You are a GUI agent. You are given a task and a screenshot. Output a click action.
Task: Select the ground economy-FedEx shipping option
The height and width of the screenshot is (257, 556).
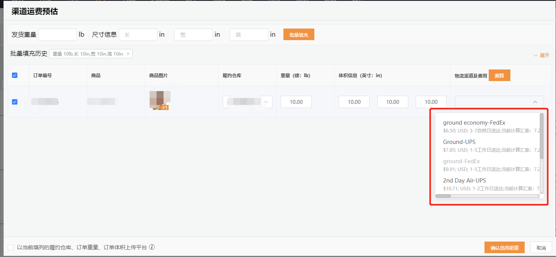click(x=474, y=122)
